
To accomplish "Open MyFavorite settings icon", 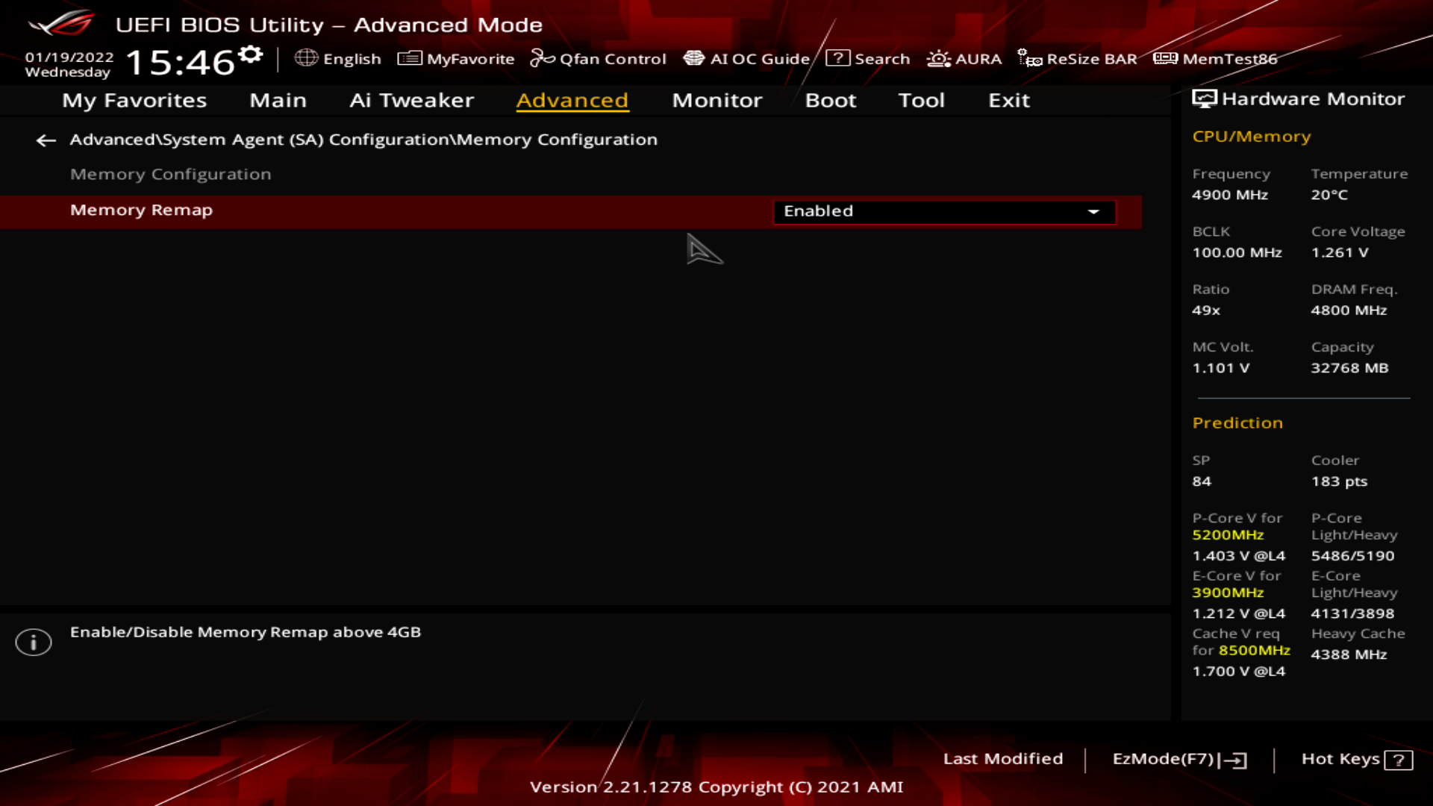I will pos(410,58).
